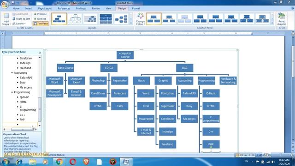Viewport: 295px width, 166px height.
Task: Open Word Help question mark icon
Action: point(293,8)
